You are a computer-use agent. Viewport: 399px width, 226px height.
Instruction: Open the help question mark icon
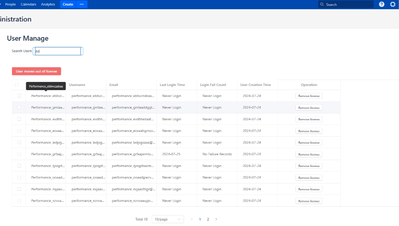(382, 4)
